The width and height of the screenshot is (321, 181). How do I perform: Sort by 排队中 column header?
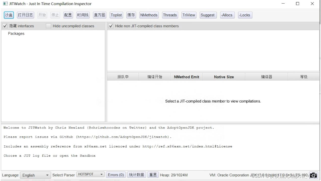click(x=123, y=77)
